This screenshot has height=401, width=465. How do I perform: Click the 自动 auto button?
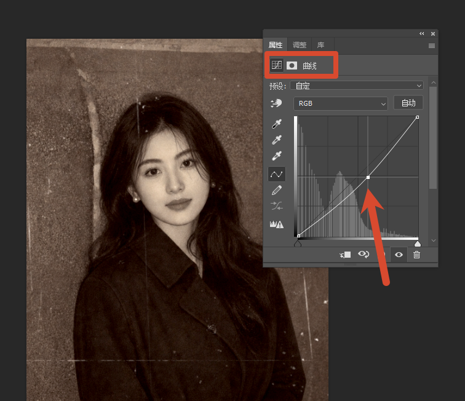pos(408,103)
